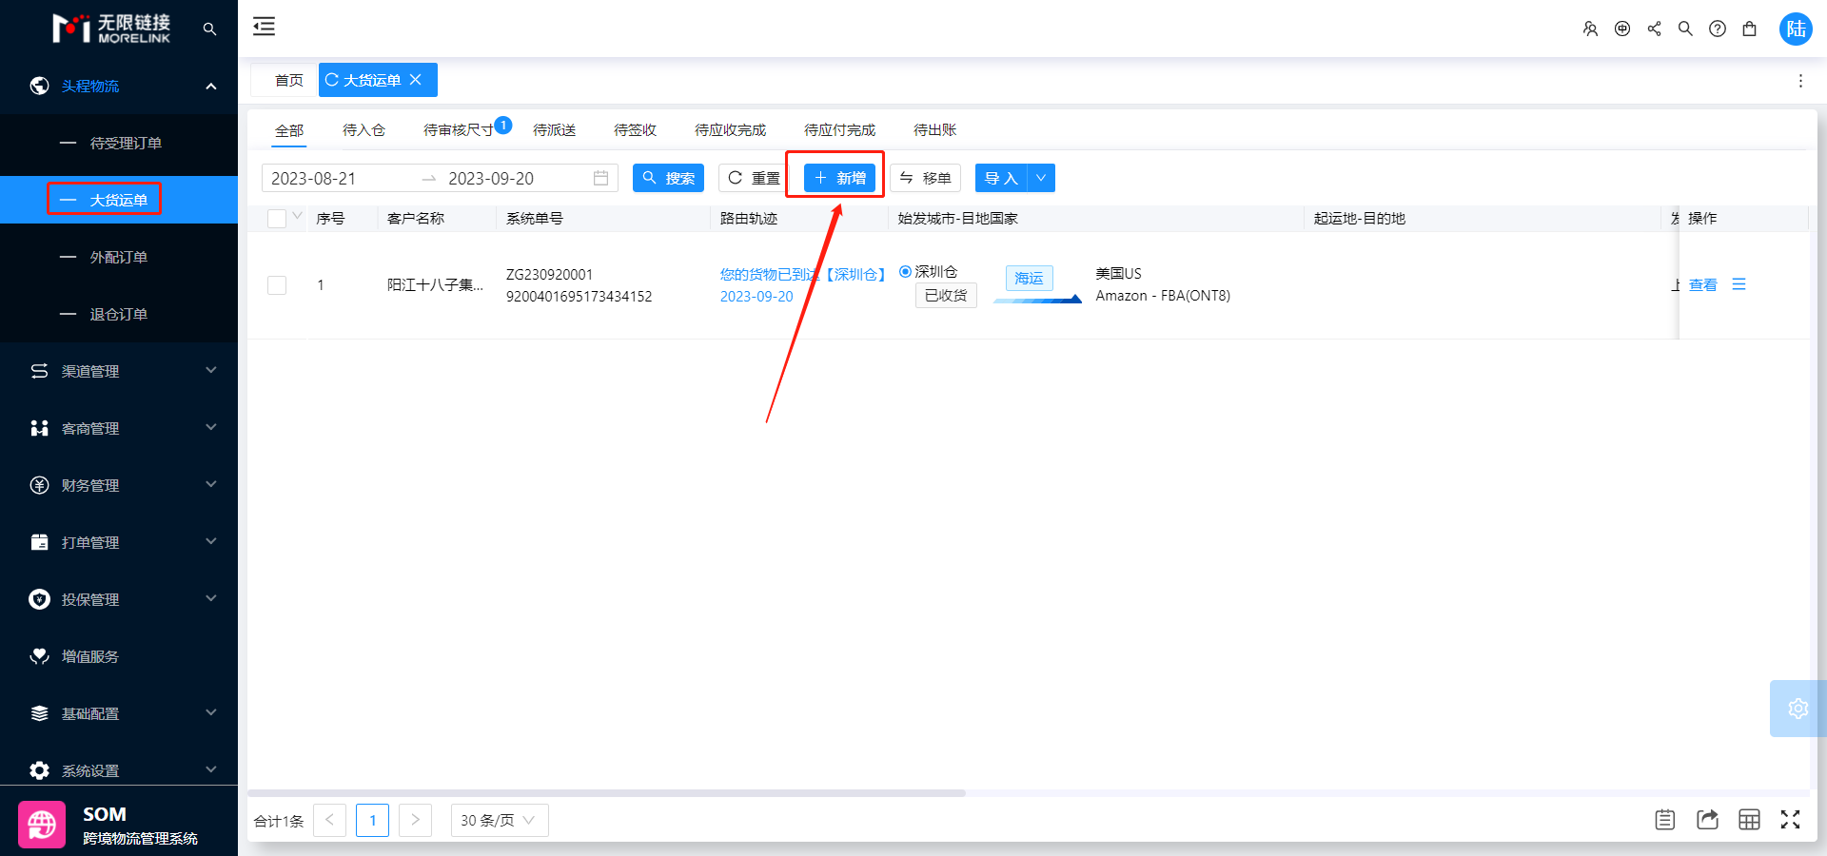
Task: Open the three-dot tab options menu
Action: coord(1800,81)
